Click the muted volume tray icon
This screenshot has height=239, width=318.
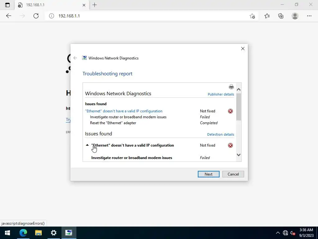pyautogui.click(x=293, y=233)
